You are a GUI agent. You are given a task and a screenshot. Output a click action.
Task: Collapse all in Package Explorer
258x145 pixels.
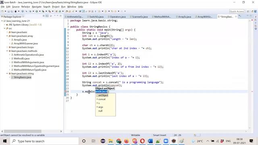coord(44,16)
